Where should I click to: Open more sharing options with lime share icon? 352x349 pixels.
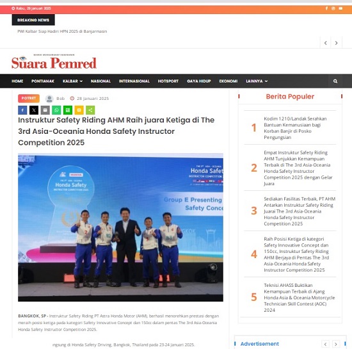pos(90,110)
